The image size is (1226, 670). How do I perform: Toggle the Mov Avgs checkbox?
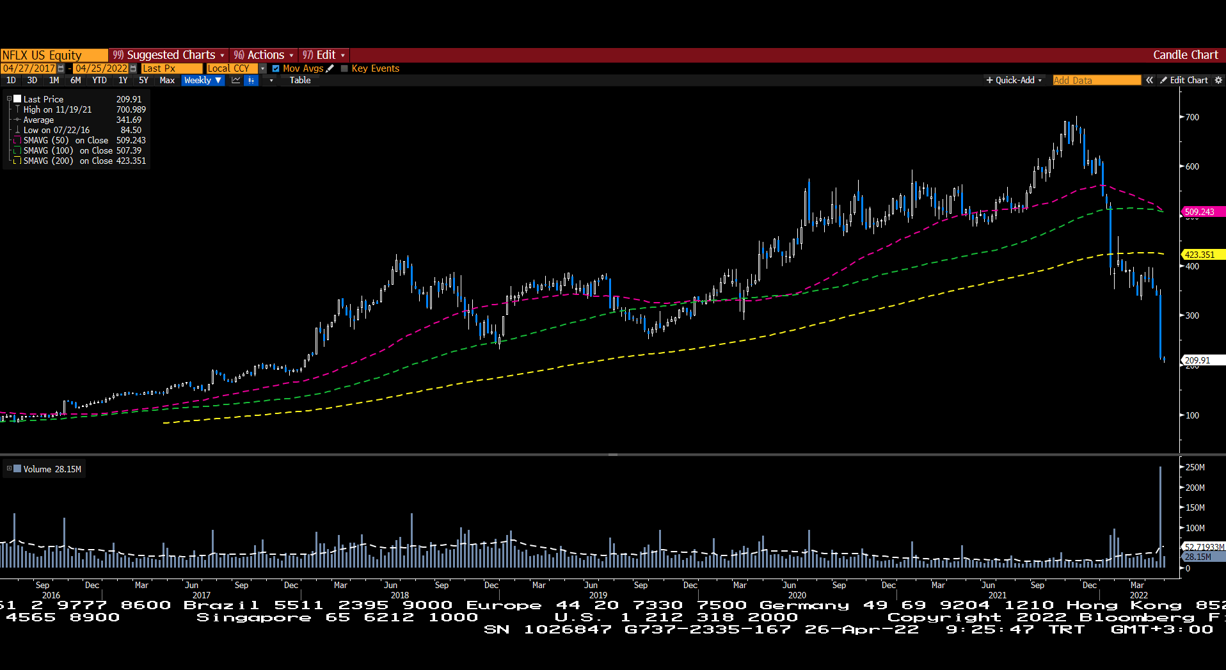[276, 68]
